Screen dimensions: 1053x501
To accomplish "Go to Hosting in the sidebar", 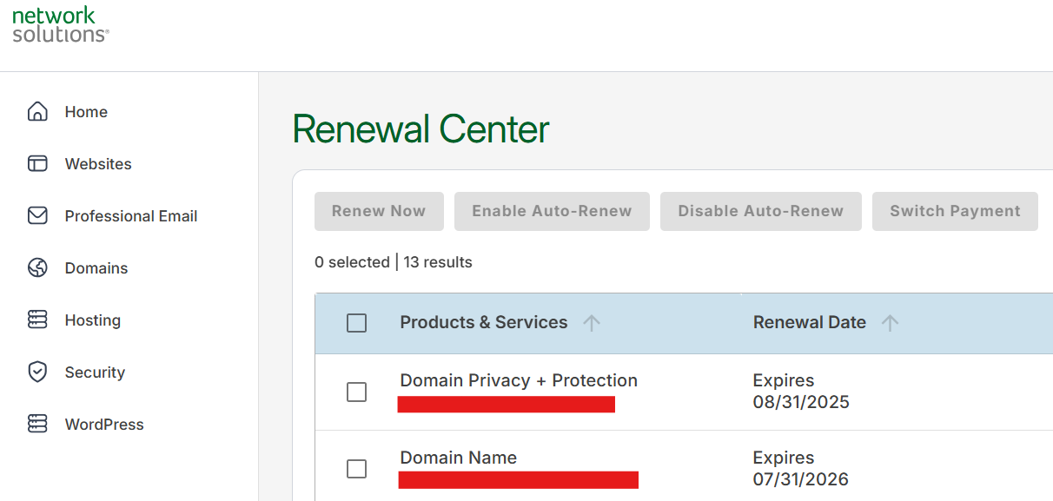I will 93,320.
